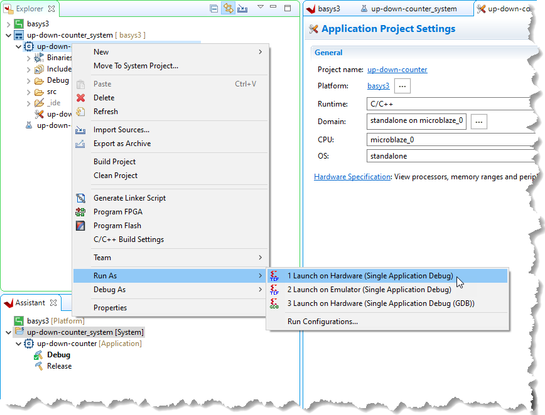Collapse up-down-counter_system [System] in Assistant

8,332
